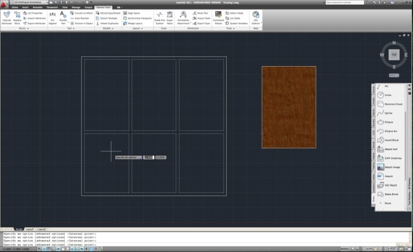Expand the Modify panel dropdown

(x=108, y=28)
